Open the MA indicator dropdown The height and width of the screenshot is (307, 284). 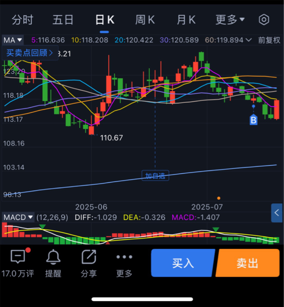[x=13, y=40]
